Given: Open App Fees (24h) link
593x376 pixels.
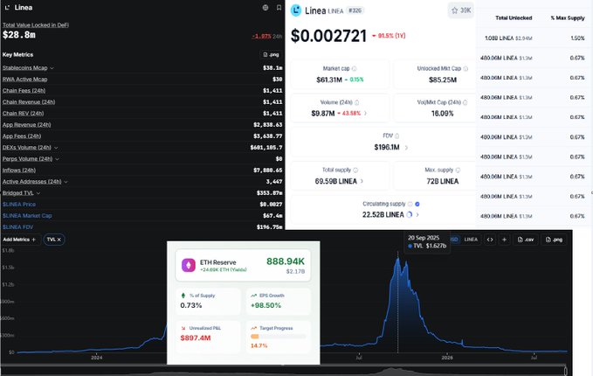Looking at the screenshot, I should [22, 136].
